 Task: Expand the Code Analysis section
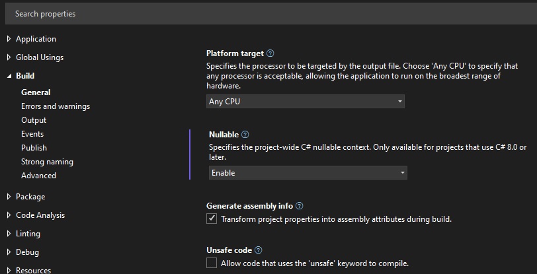9,215
